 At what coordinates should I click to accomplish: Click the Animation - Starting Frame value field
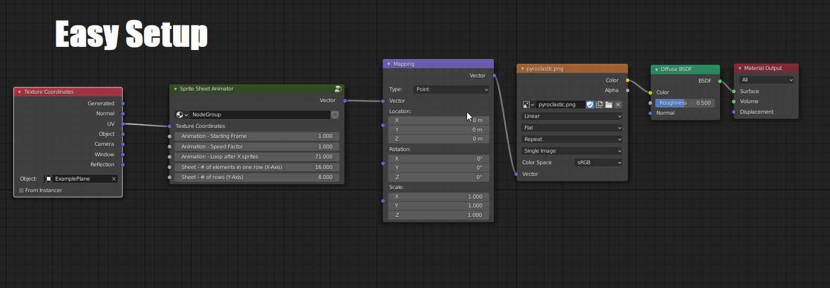point(257,136)
